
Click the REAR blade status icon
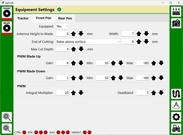coord(7,28)
